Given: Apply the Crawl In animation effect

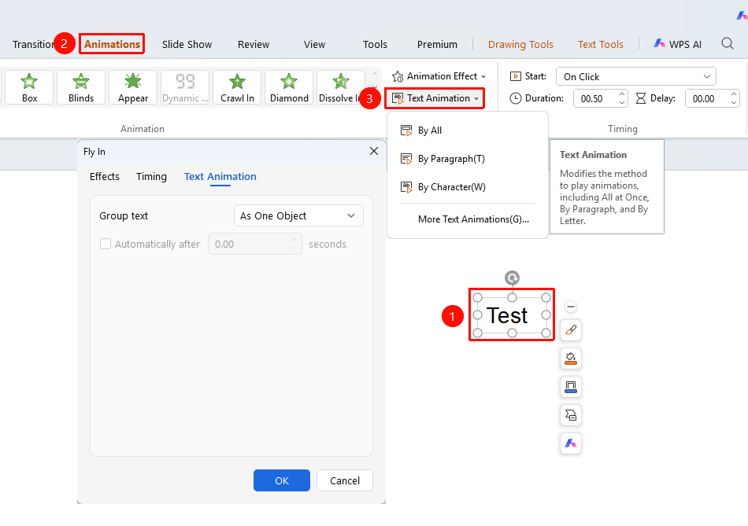Looking at the screenshot, I should point(237,87).
